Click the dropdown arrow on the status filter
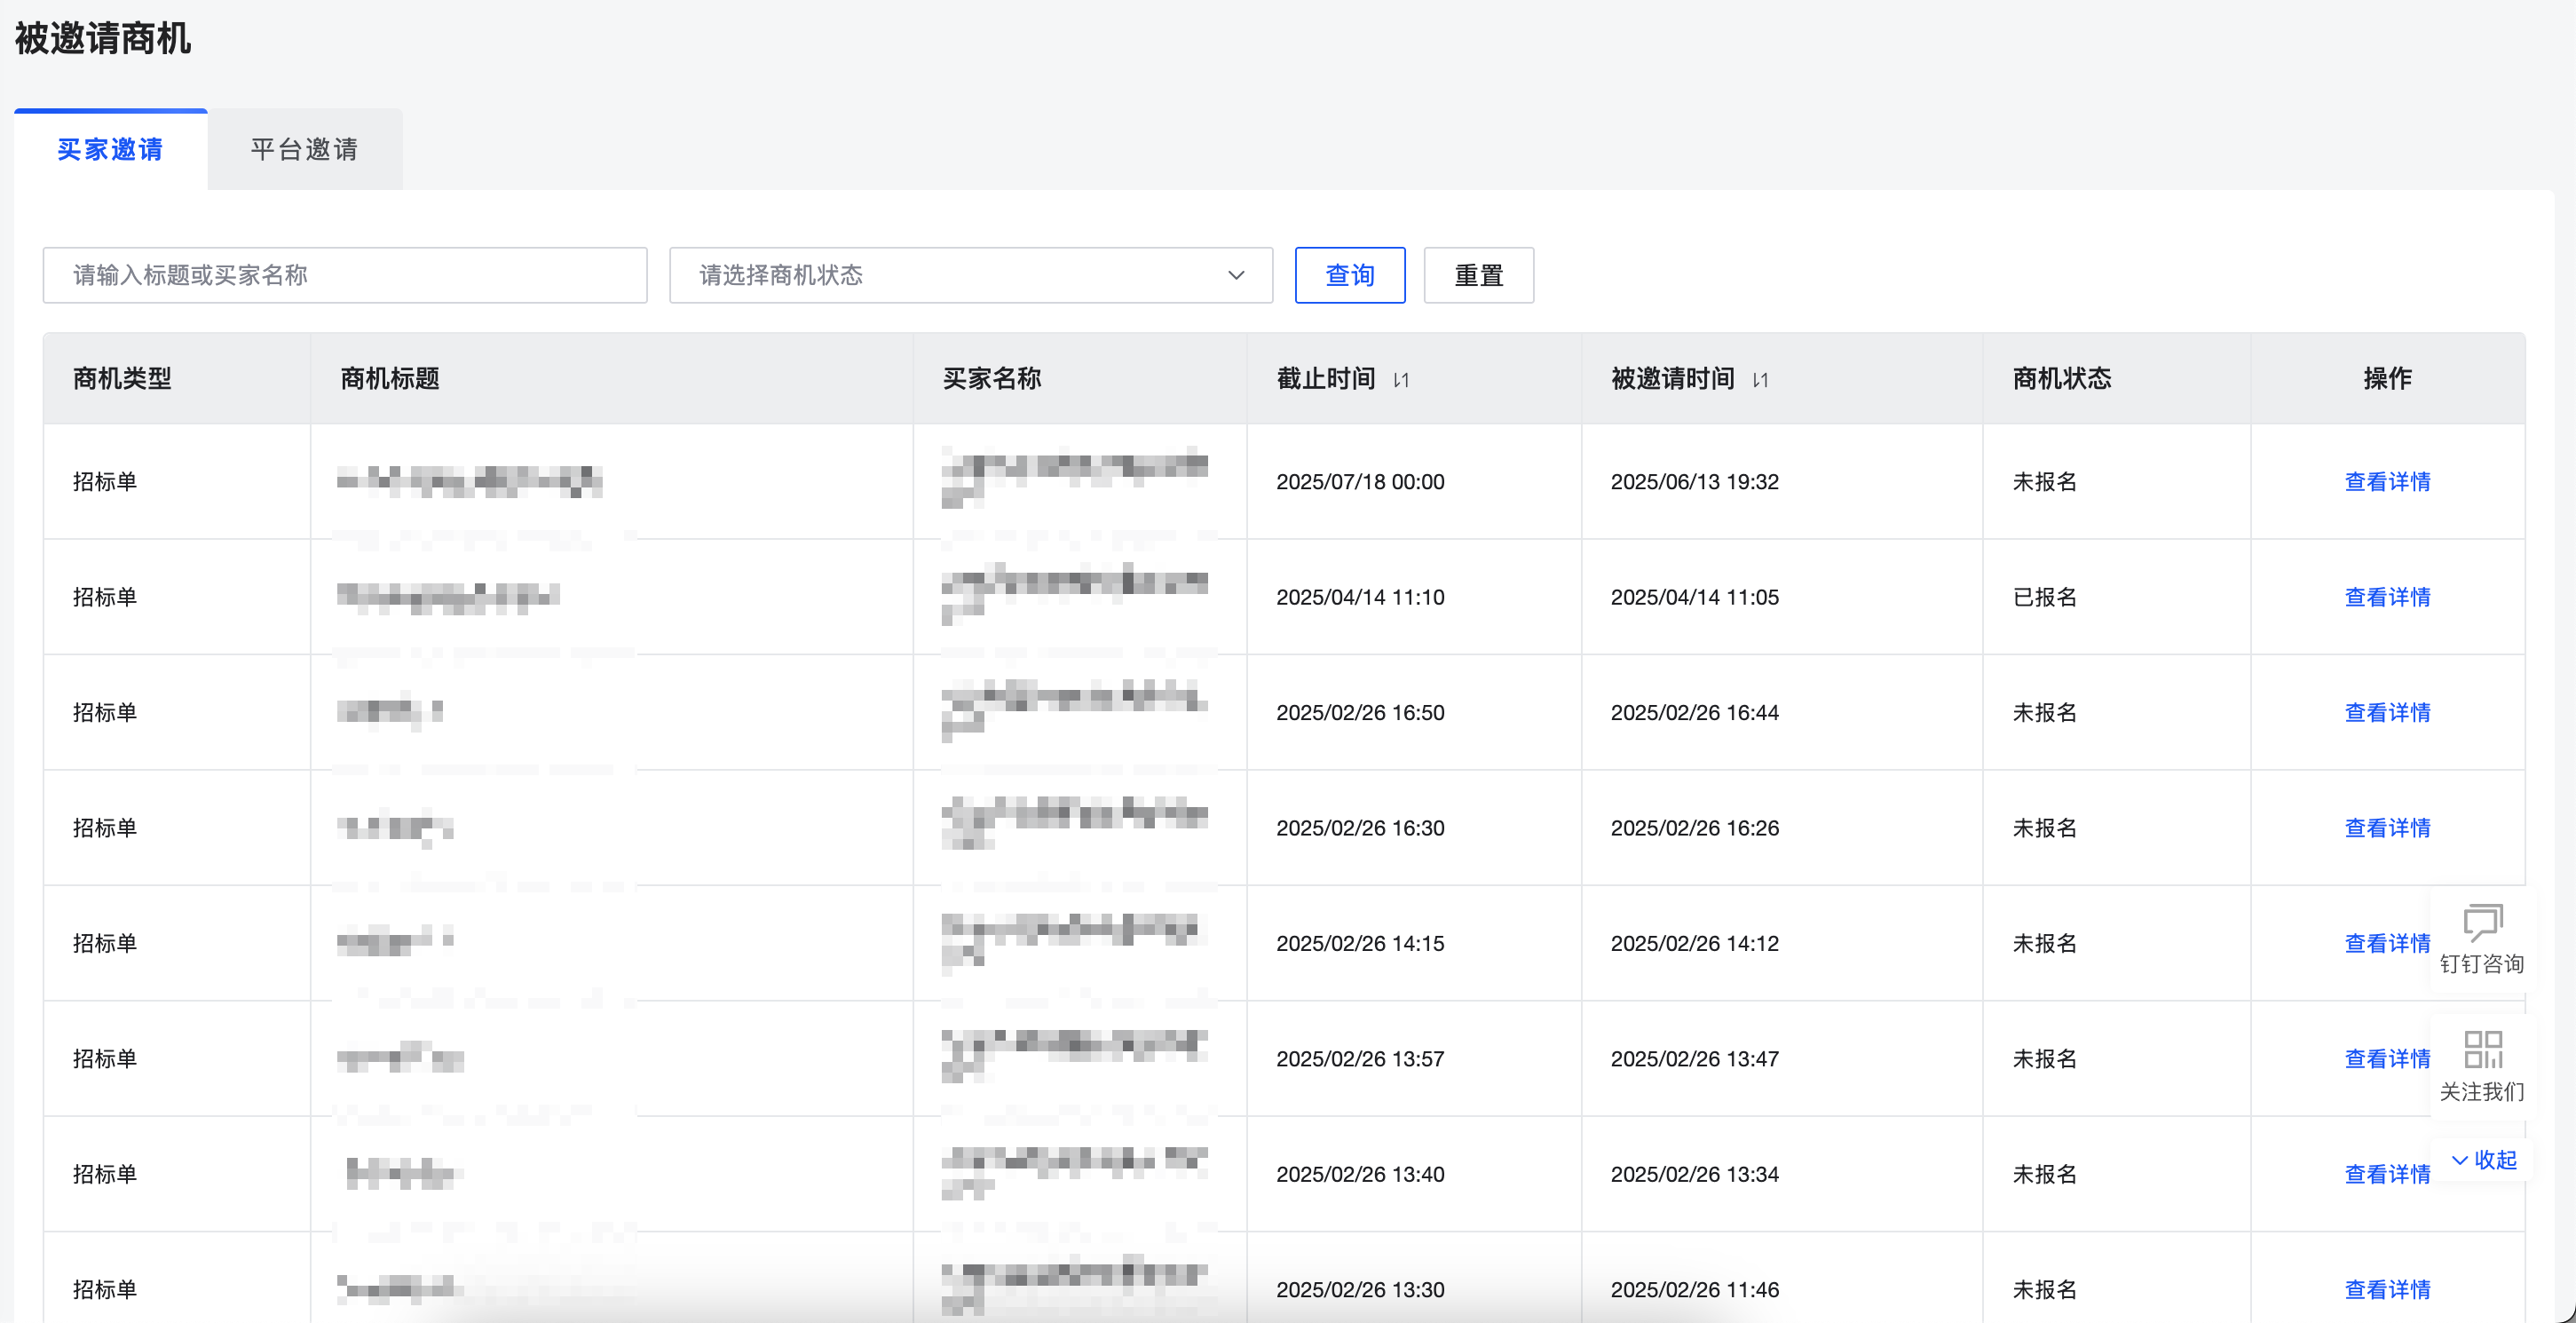2576x1323 pixels. [x=1234, y=275]
